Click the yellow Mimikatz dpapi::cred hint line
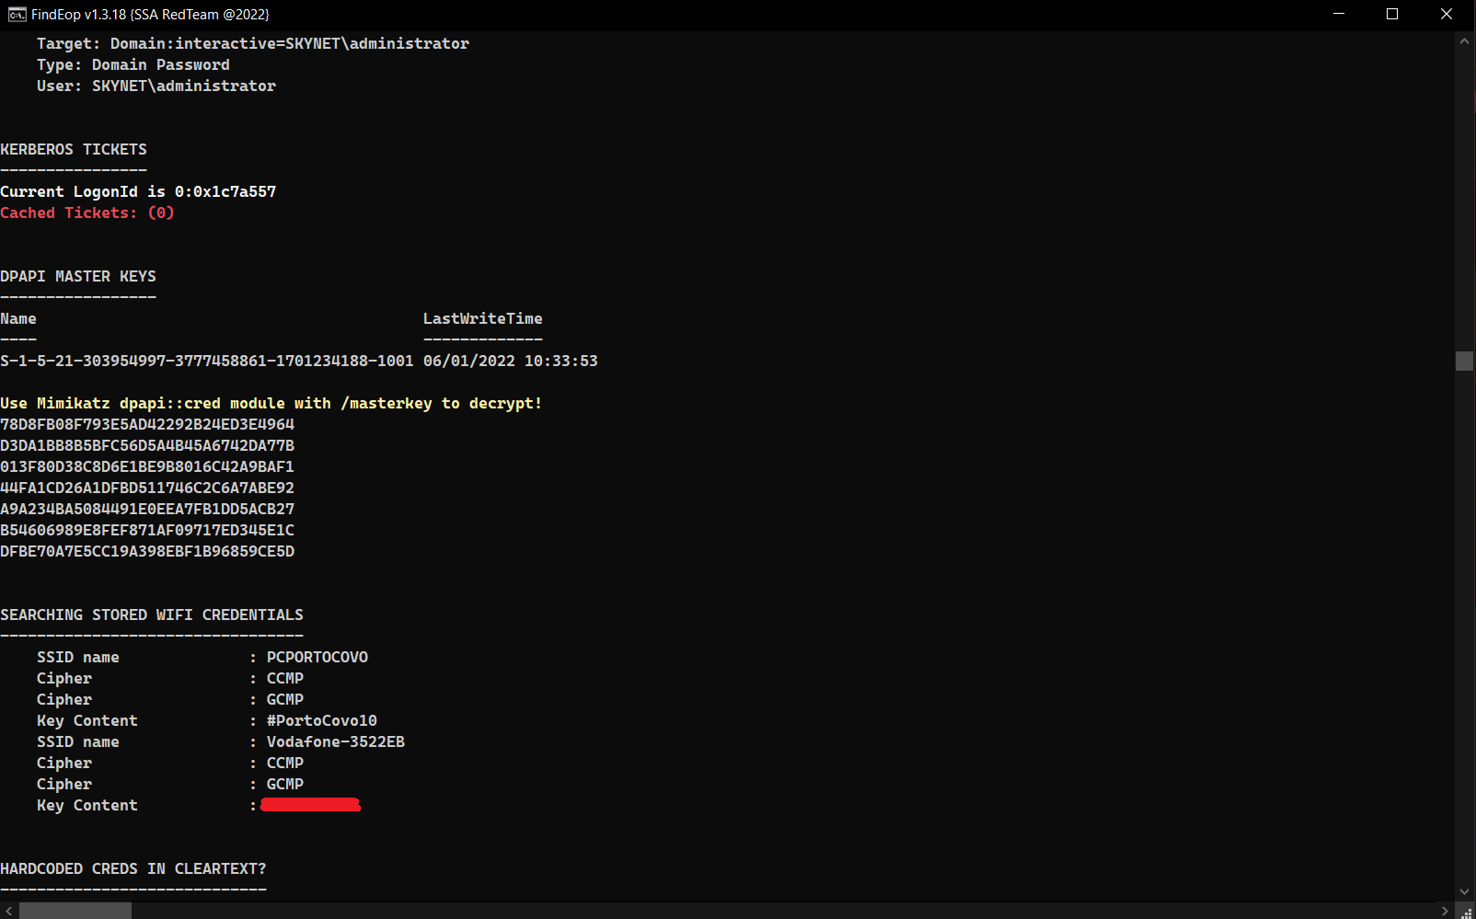Image resolution: width=1476 pixels, height=919 pixels. coord(271,403)
